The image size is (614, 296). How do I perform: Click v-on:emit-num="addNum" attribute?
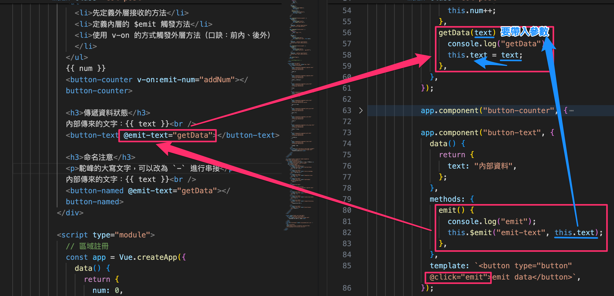pos(186,80)
